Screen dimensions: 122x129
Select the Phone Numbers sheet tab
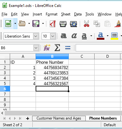click(103, 118)
